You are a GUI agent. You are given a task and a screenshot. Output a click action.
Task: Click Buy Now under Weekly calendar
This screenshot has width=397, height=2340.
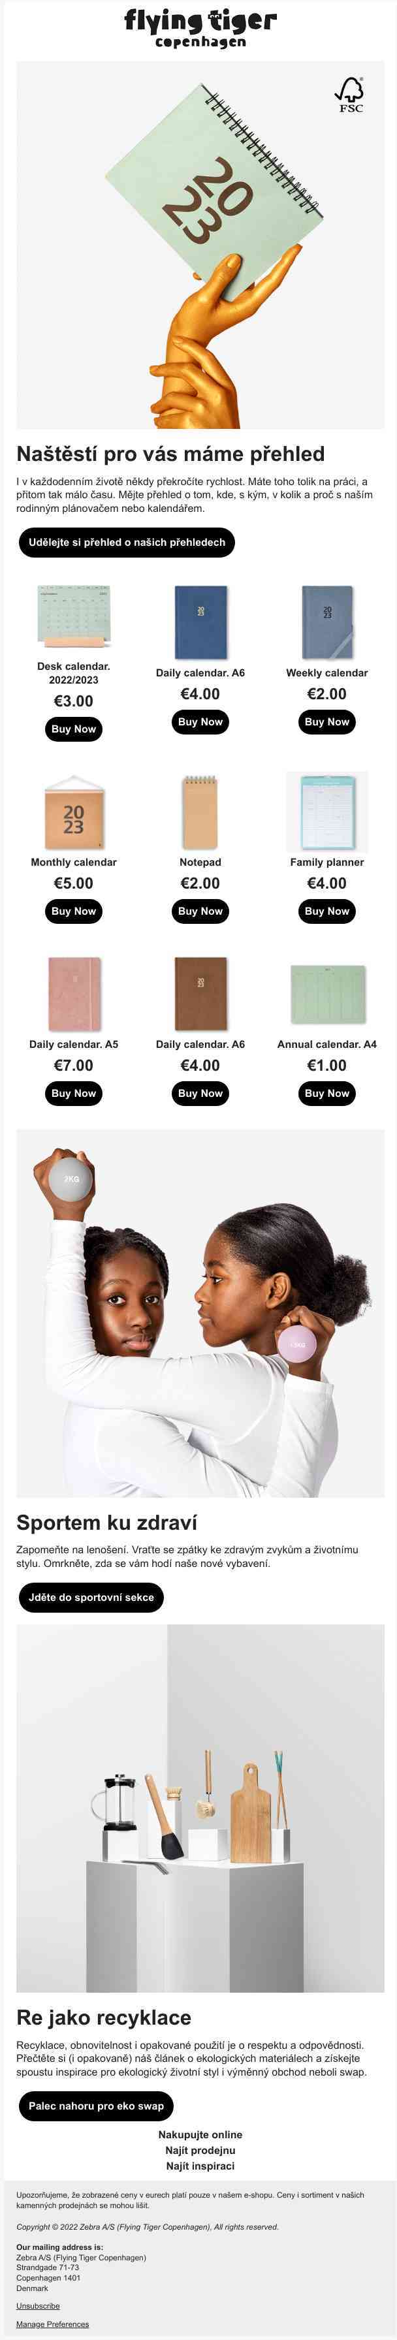point(326,722)
